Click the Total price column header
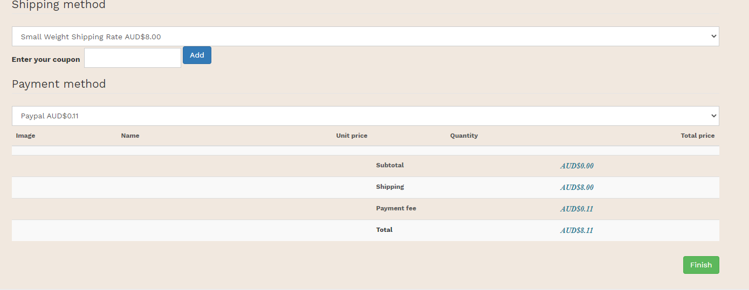 tap(697, 136)
